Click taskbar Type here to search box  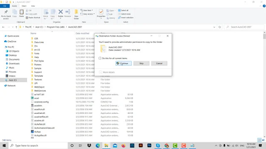(x=38, y=145)
